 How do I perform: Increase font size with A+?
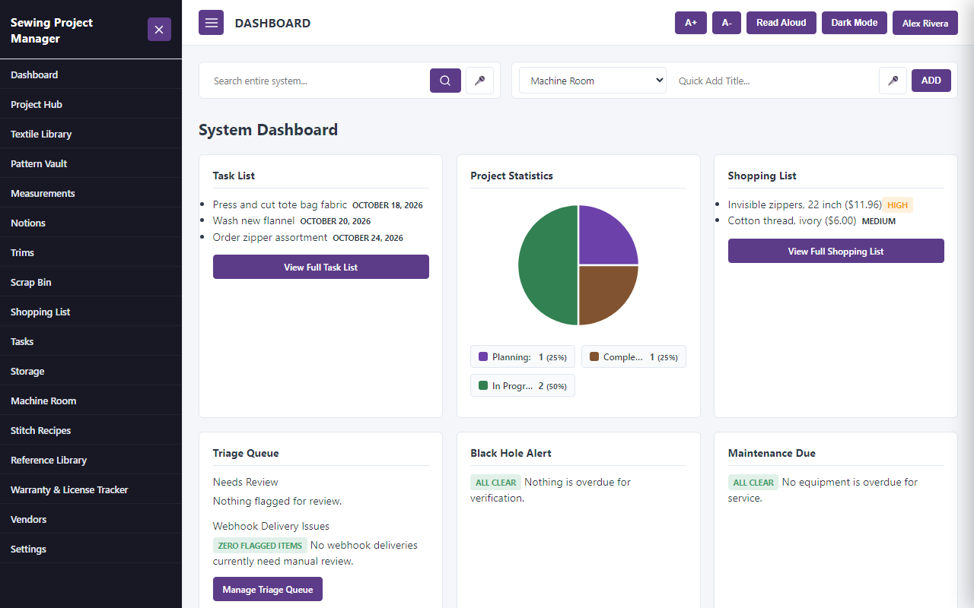[691, 23]
